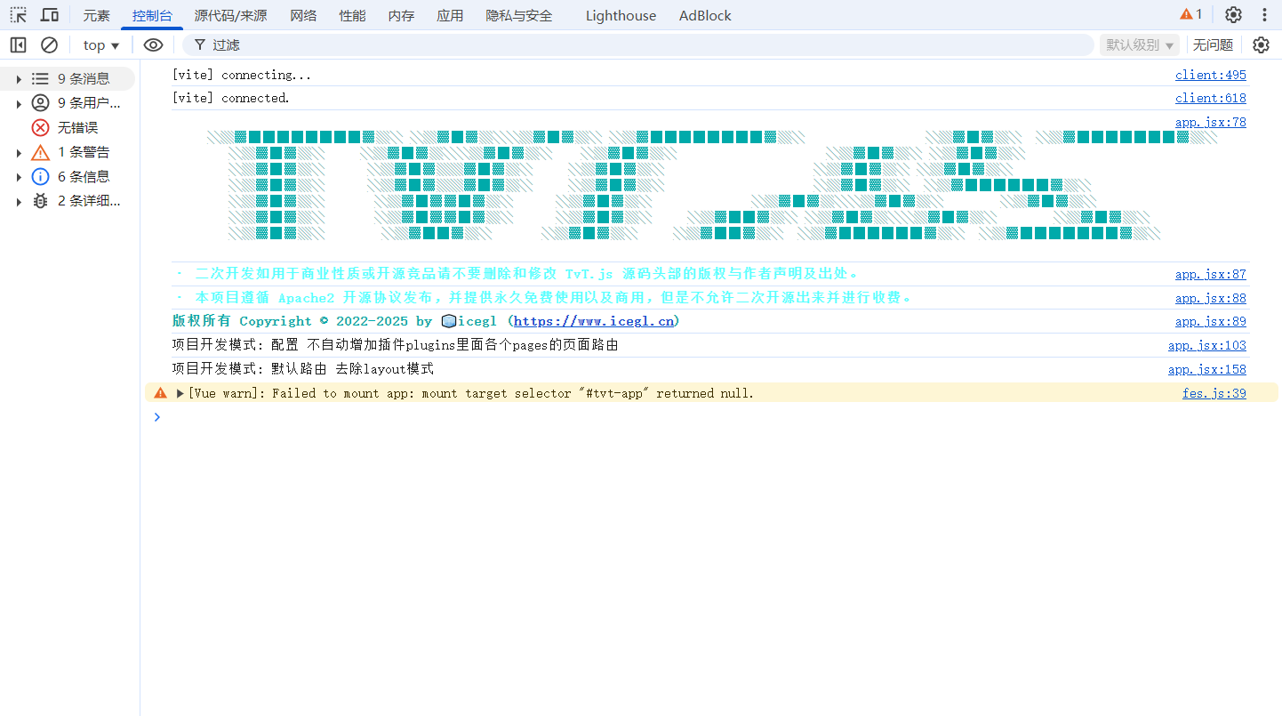This screenshot has height=716, width=1282.
Task: Open the 性能 tab
Action: click(x=352, y=16)
